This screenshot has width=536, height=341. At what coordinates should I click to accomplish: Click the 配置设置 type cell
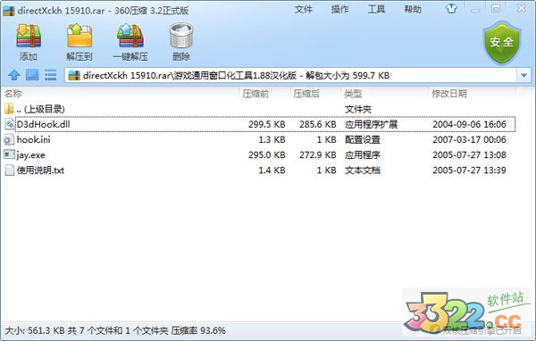point(363,140)
